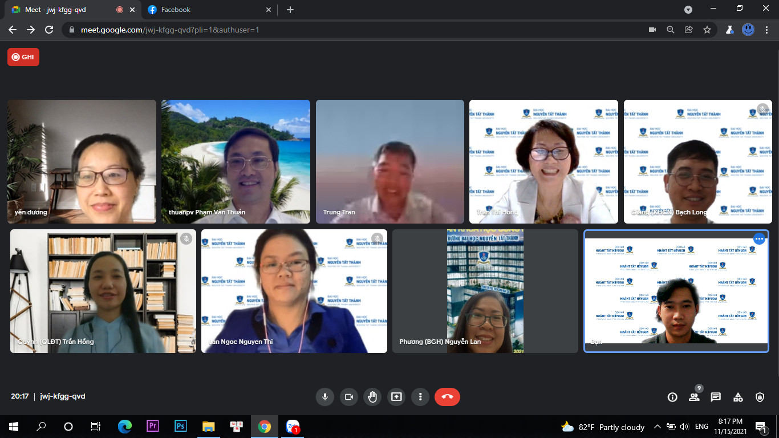Image resolution: width=779 pixels, height=438 pixels.
Task: Click the zoom magnifier icon in address bar
Action: (x=671, y=30)
